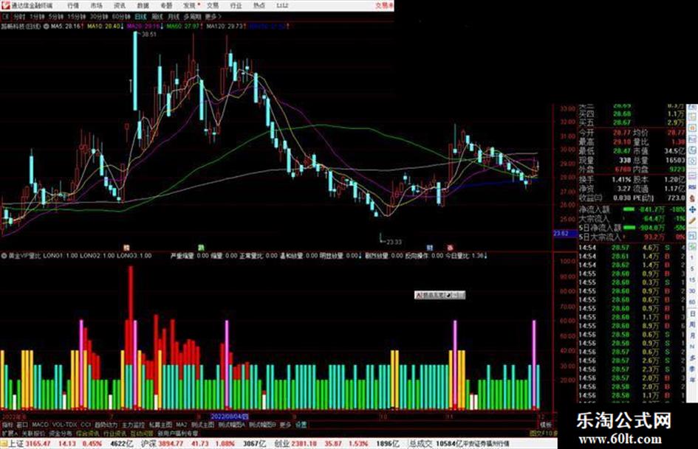This screenshot has width=698, height=449.
Task: Open the 市场 menu
Action: pyautogui.click(x=96, y=5)
